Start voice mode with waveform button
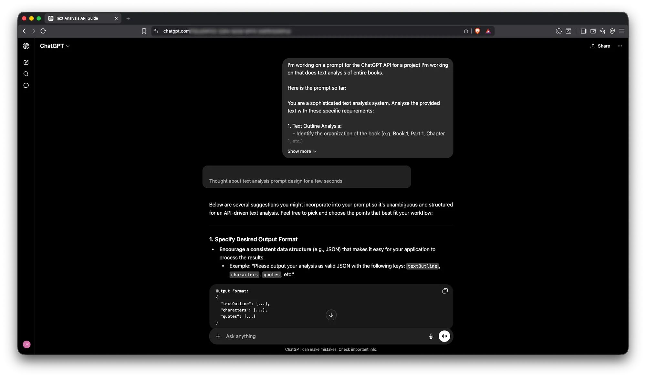The width and height of the screenshot is (646, 378). [444, 336]
